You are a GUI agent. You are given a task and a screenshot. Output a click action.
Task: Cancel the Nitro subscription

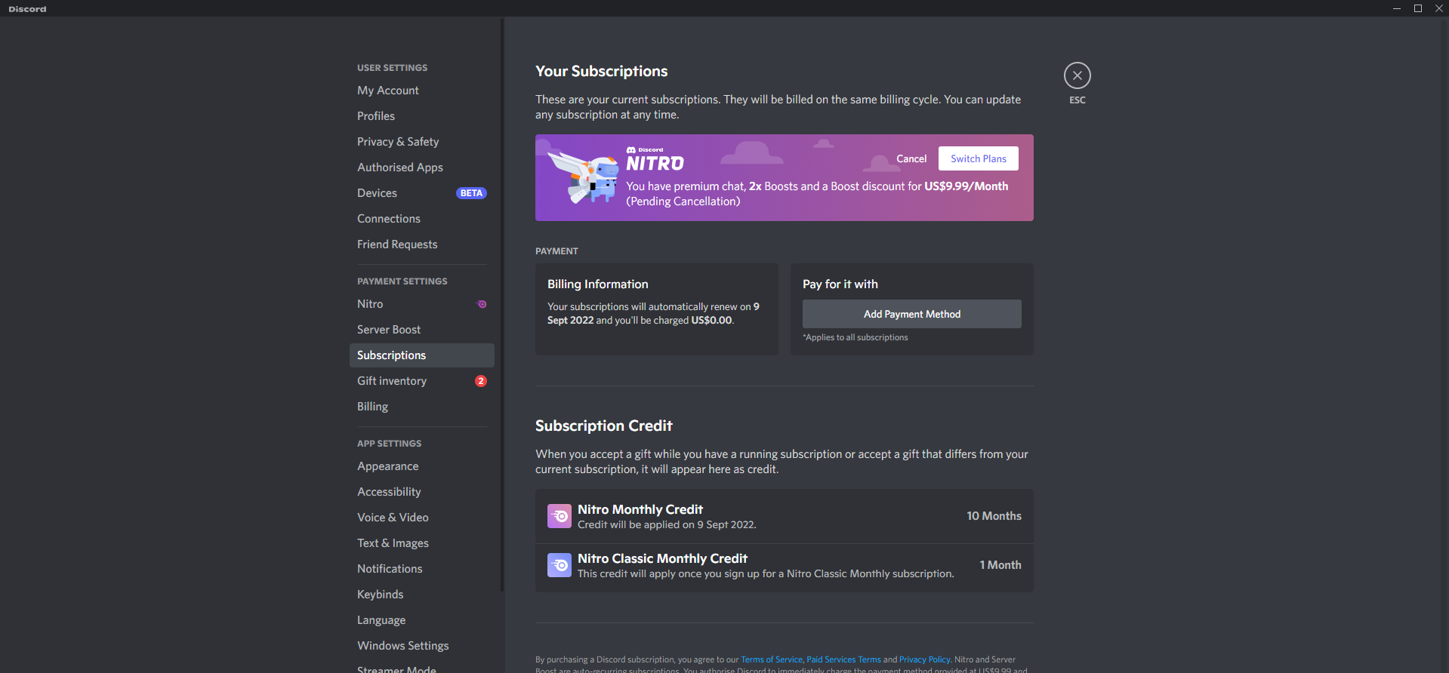[x=911, y=158]
